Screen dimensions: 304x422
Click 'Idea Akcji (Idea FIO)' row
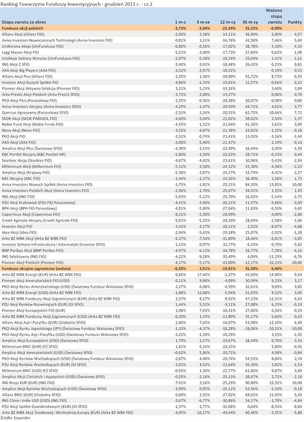click(152, 233)
